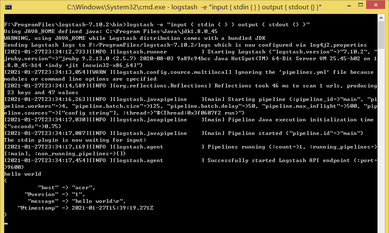
Task: Click the "@version" => "1" output line
Action: [55, 194]
